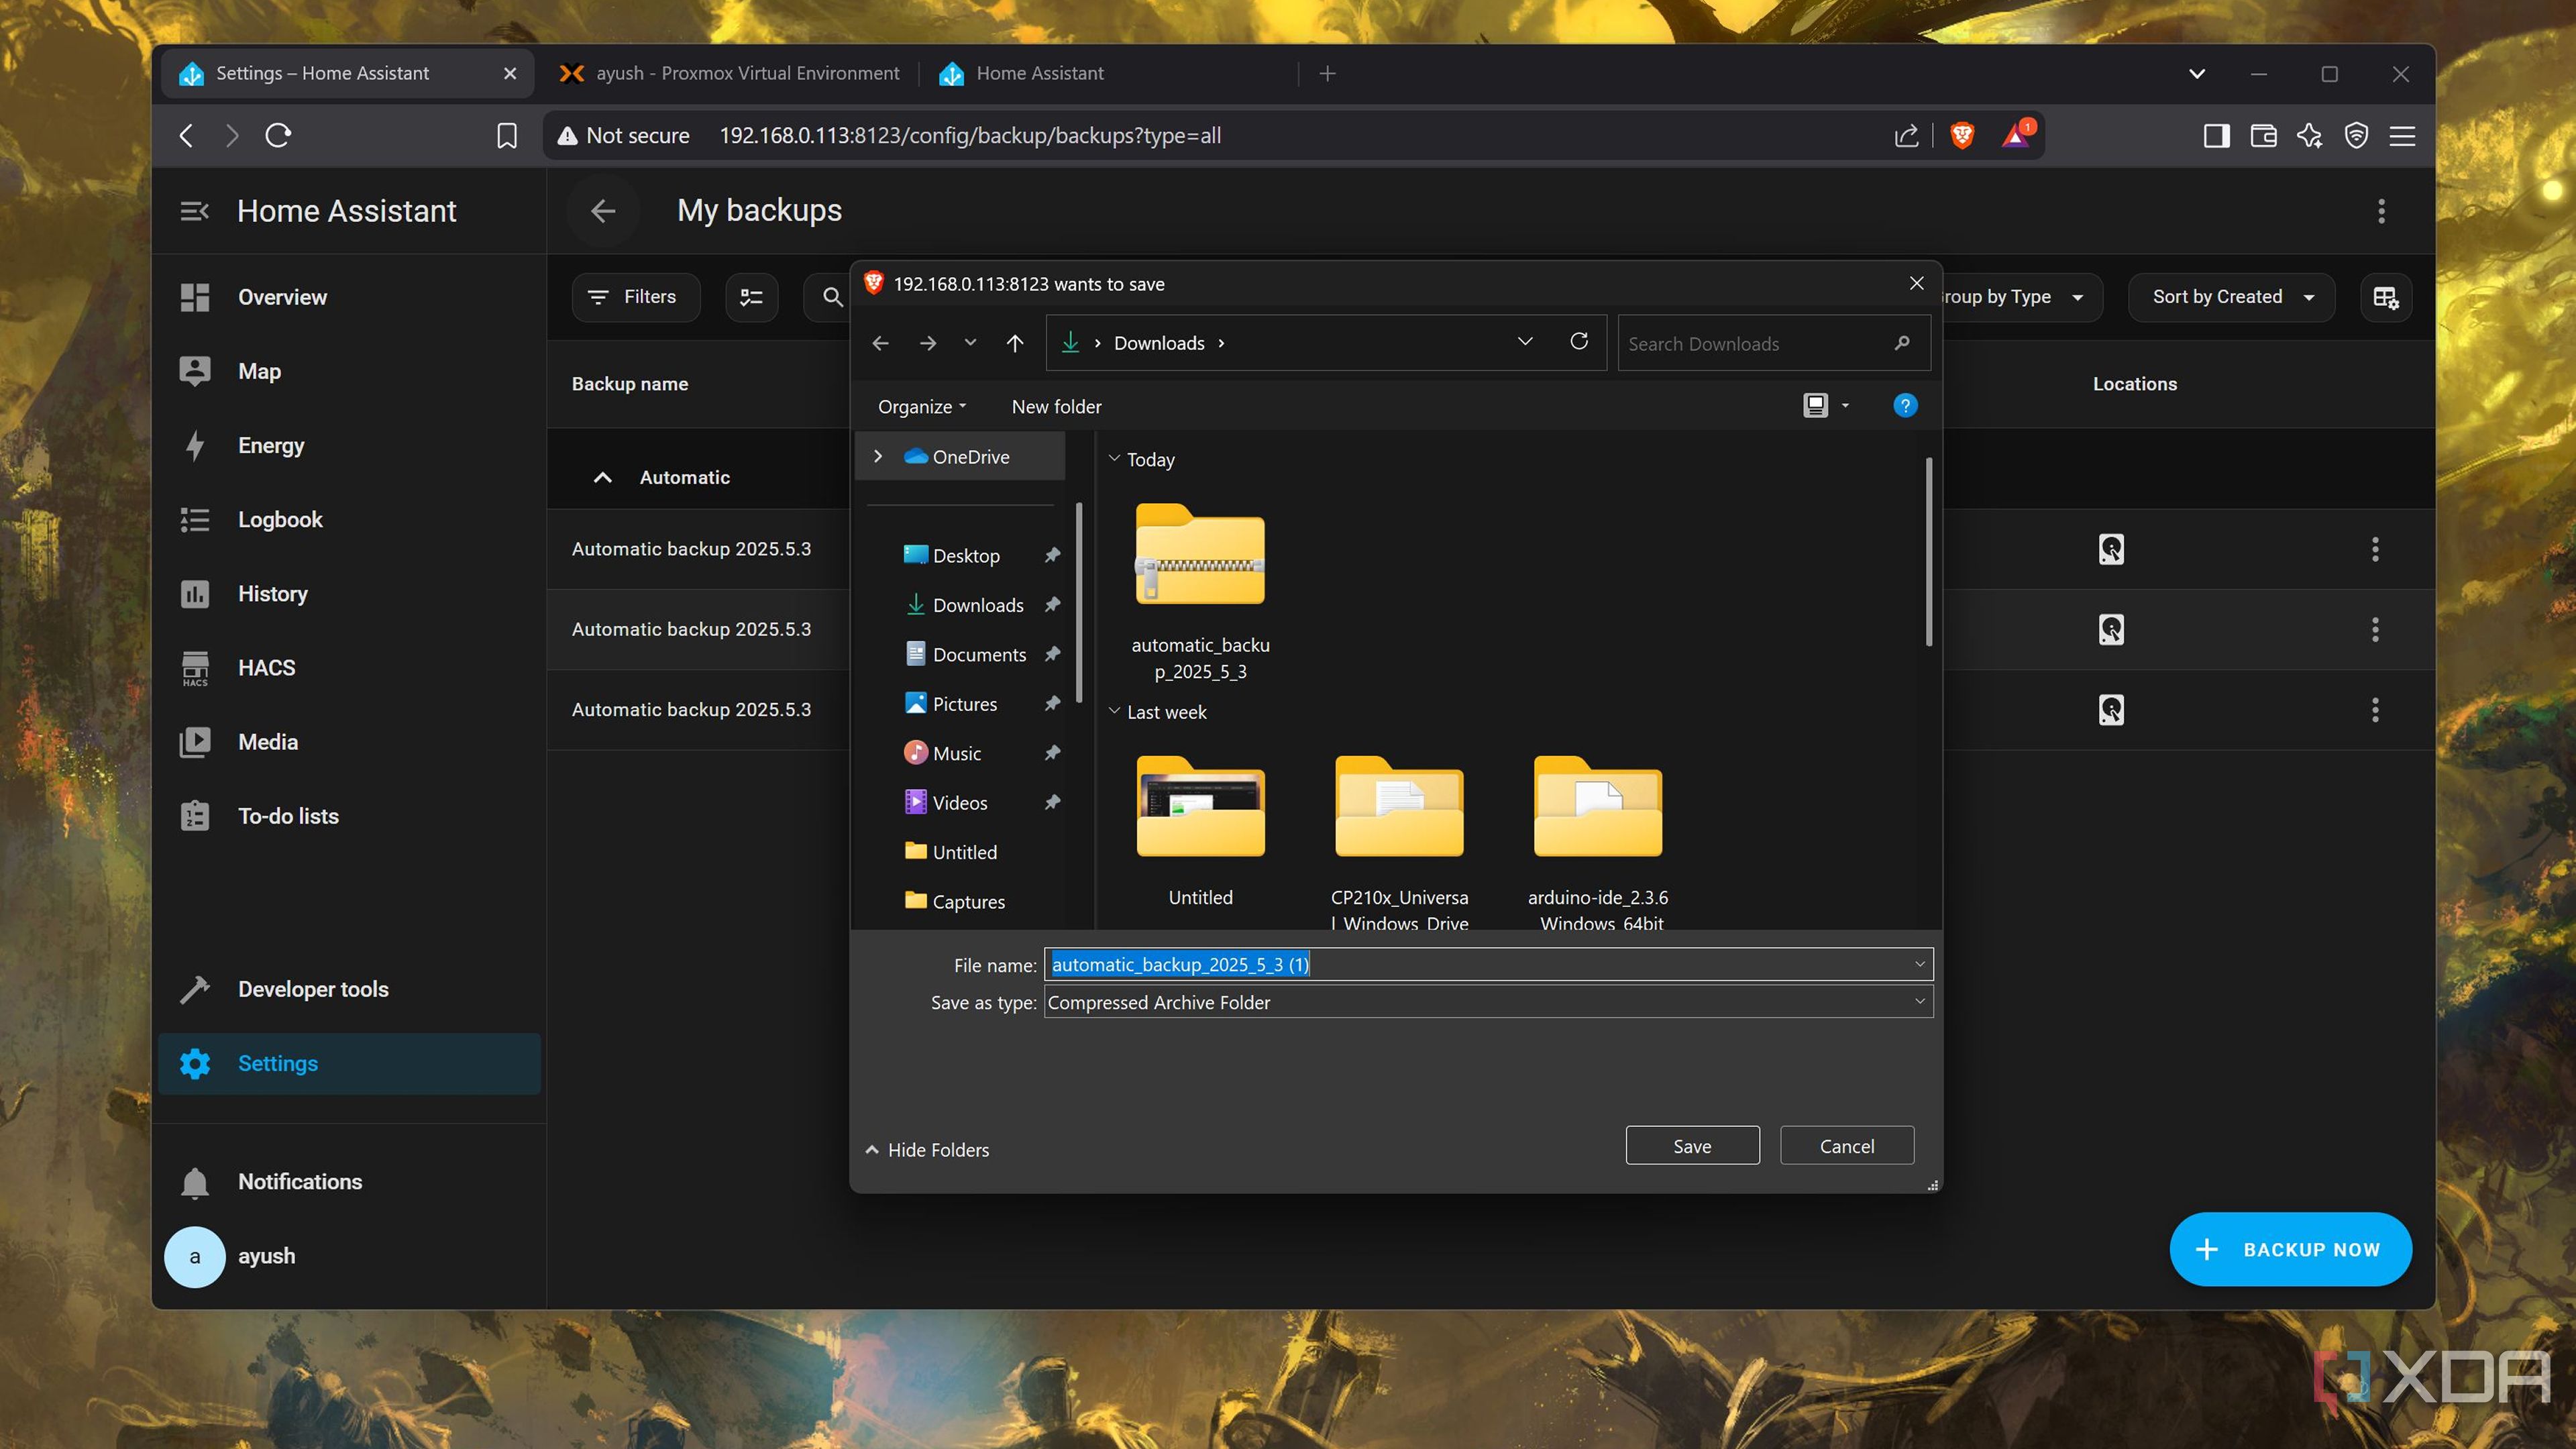
Task: Open the Filters button
Action: (x=635, y=297)
